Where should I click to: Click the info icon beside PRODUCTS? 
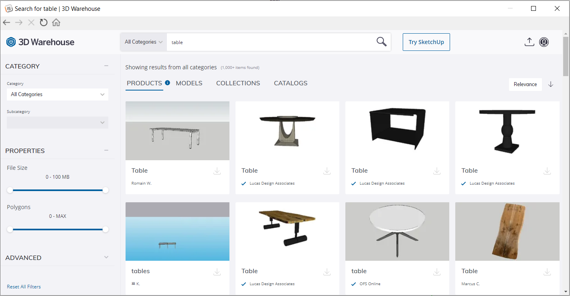tap(167, 83)
